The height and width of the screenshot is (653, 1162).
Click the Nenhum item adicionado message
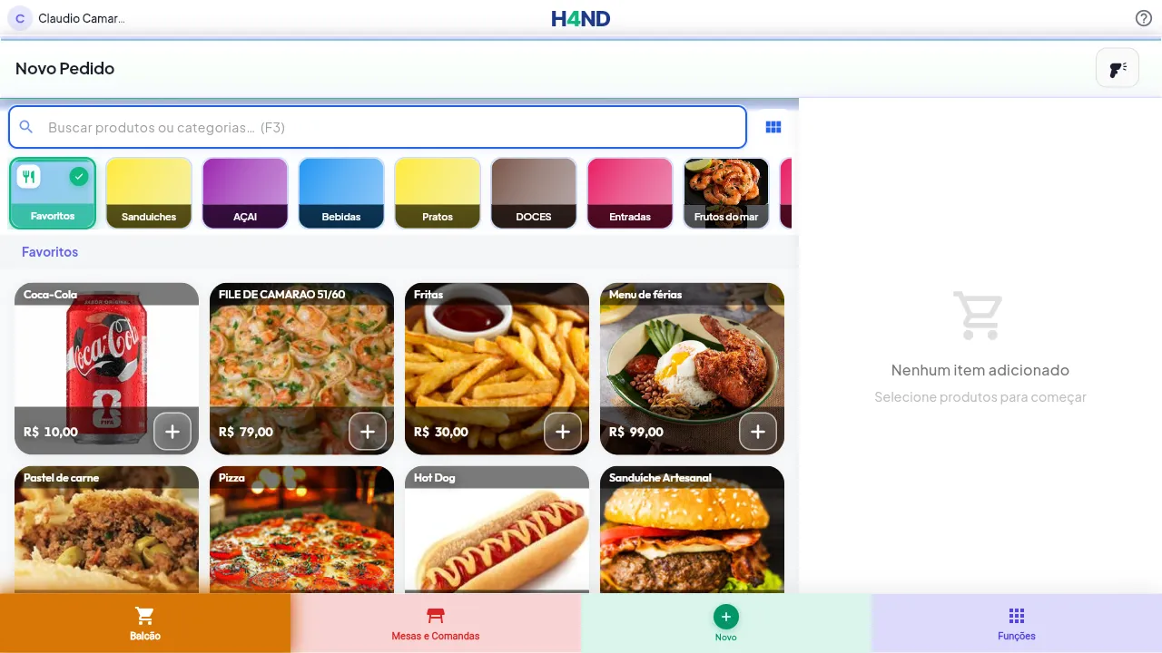pos(980,370)
